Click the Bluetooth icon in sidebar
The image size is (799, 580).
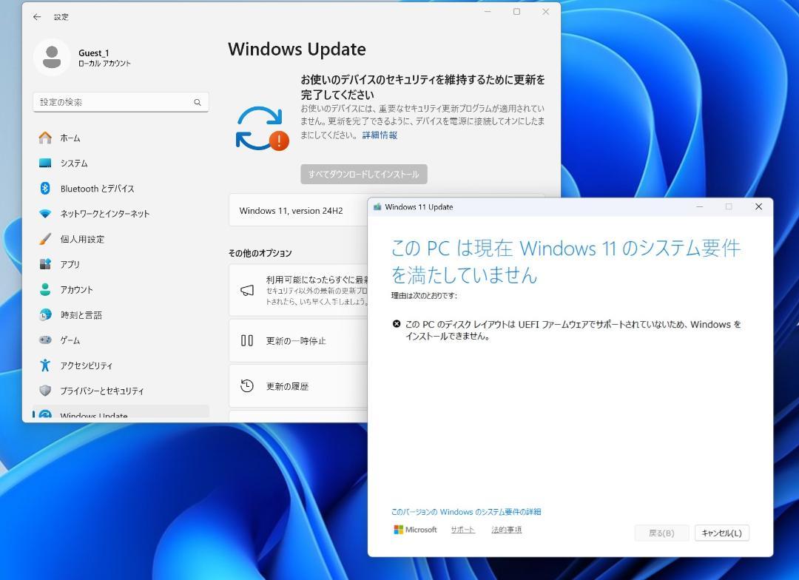(x=45, y=188)
